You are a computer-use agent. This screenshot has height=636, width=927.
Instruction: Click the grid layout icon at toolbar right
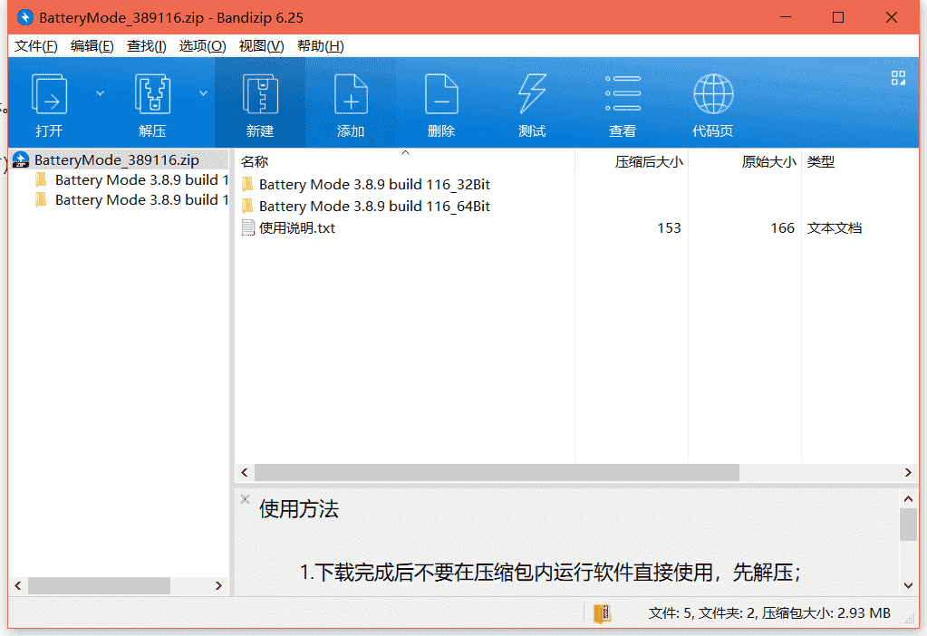[898, 78]
